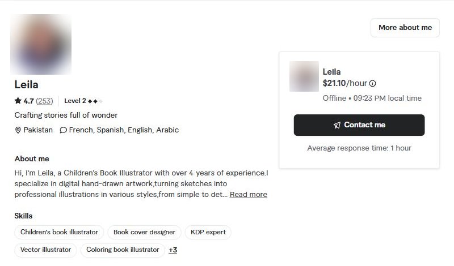Click the small avatar in contact card

click(x=304, y=76)
